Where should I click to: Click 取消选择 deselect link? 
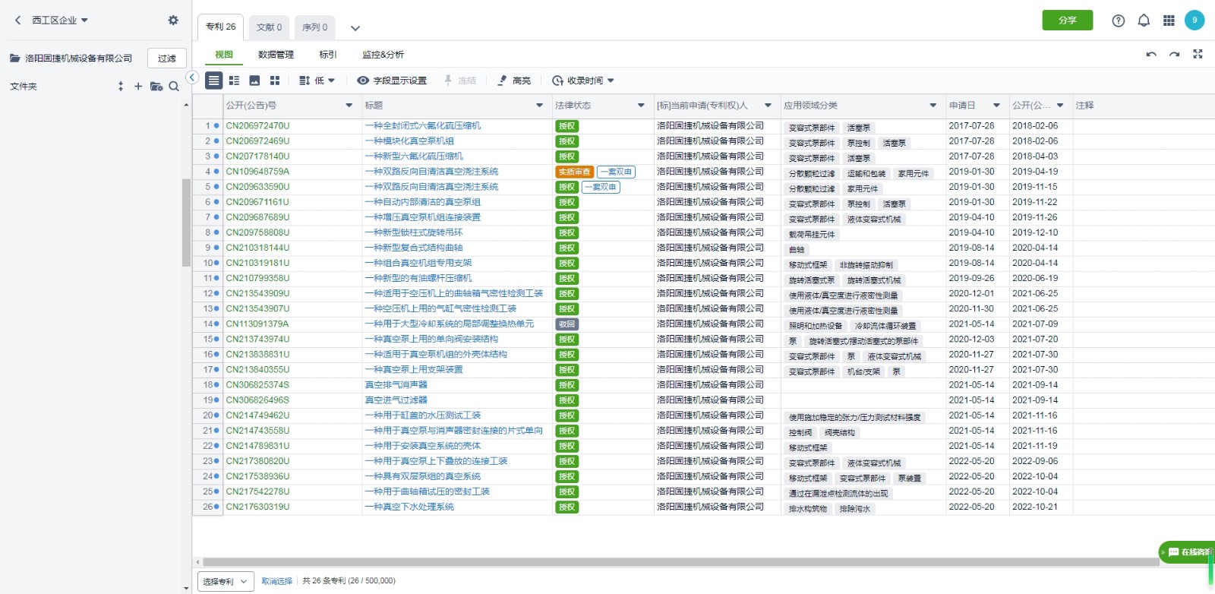click(x=276, y=581)
